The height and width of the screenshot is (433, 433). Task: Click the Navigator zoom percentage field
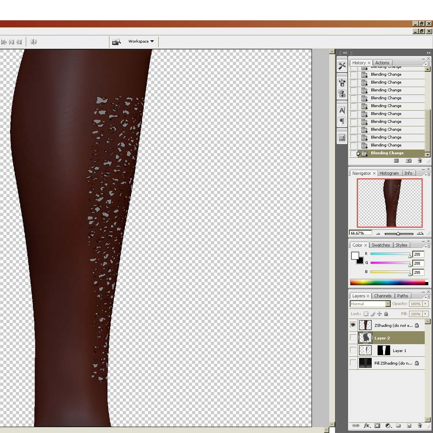point(360,233)
